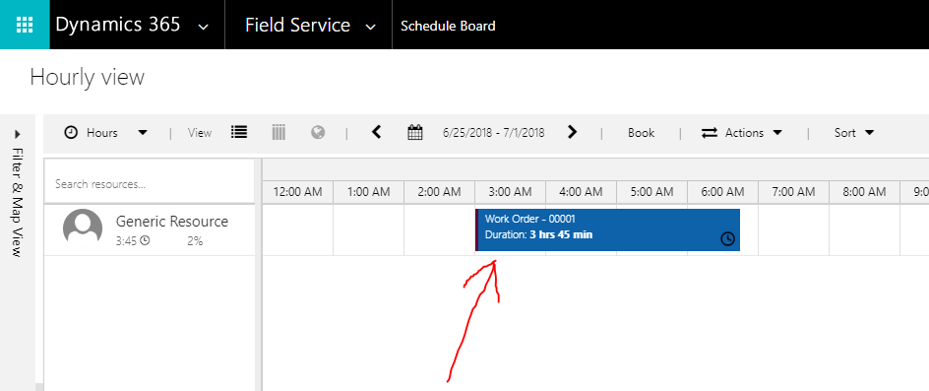The height and width of the screenshot is (391, 929).
Task: Go to previous date range arrow
Action: click(x=376, y=132)
